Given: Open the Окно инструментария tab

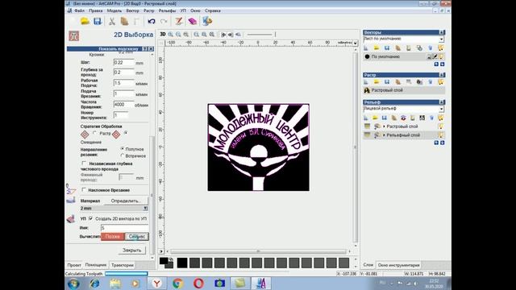Looking at the screenshot, I should tap(398, 265).
